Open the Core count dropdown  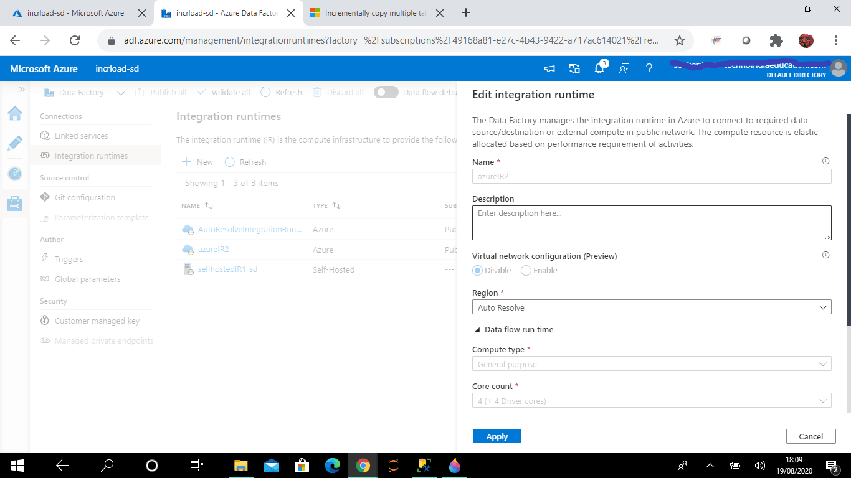click(652, 401)
